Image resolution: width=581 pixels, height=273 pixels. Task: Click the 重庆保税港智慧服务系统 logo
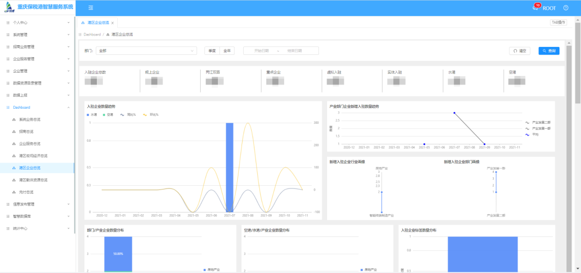(39, 8)
